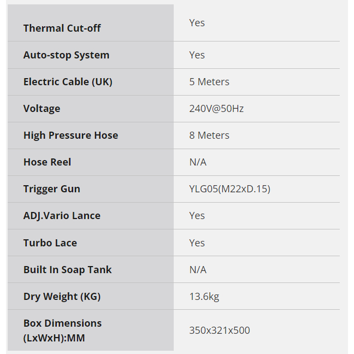354x354 pixels.
Task: Select the 8 Meters hose value
Action: 209,135
